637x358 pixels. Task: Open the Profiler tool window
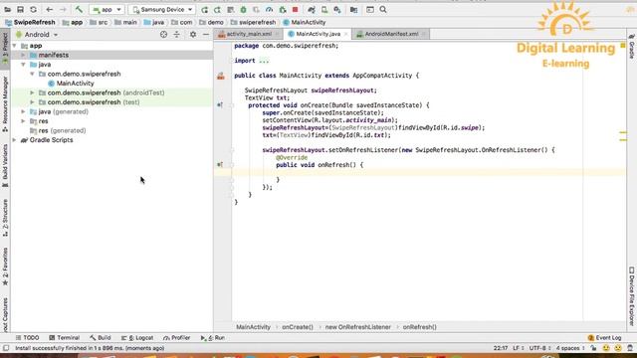pyautogui.click(x=177, y=338)
